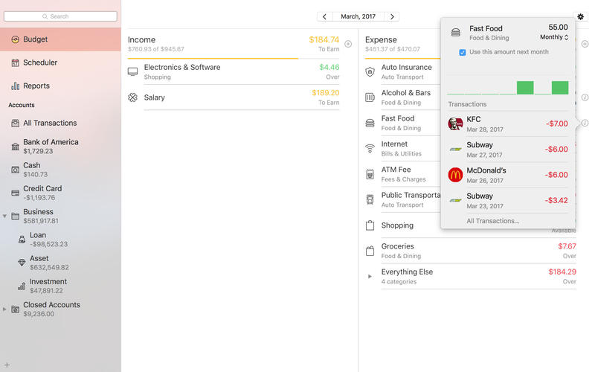Open All Transactions link in popover
The height and width of the screenshot is (372, 595).
pos(492,221)
